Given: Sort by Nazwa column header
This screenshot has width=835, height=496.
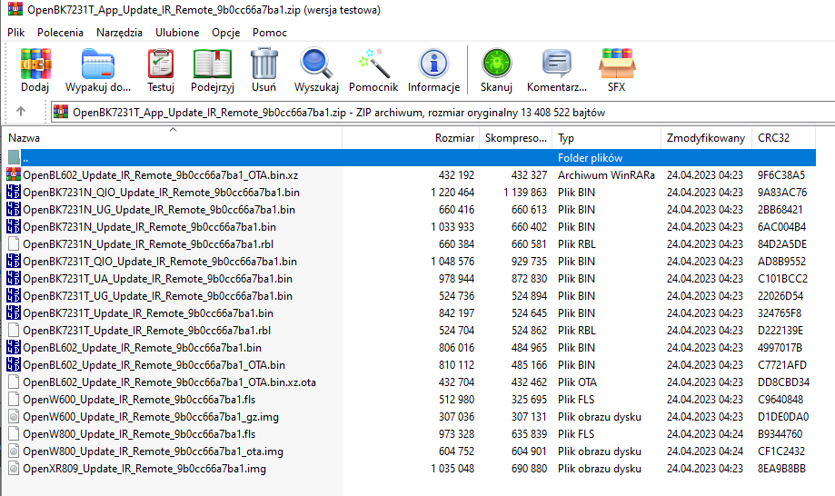Looking at the screenshot, I should click(x=172, y=138).
